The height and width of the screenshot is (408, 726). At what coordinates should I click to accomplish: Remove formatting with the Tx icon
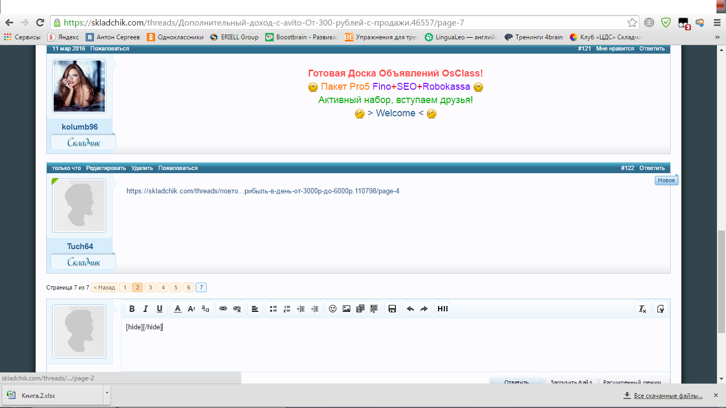[643, 309]
